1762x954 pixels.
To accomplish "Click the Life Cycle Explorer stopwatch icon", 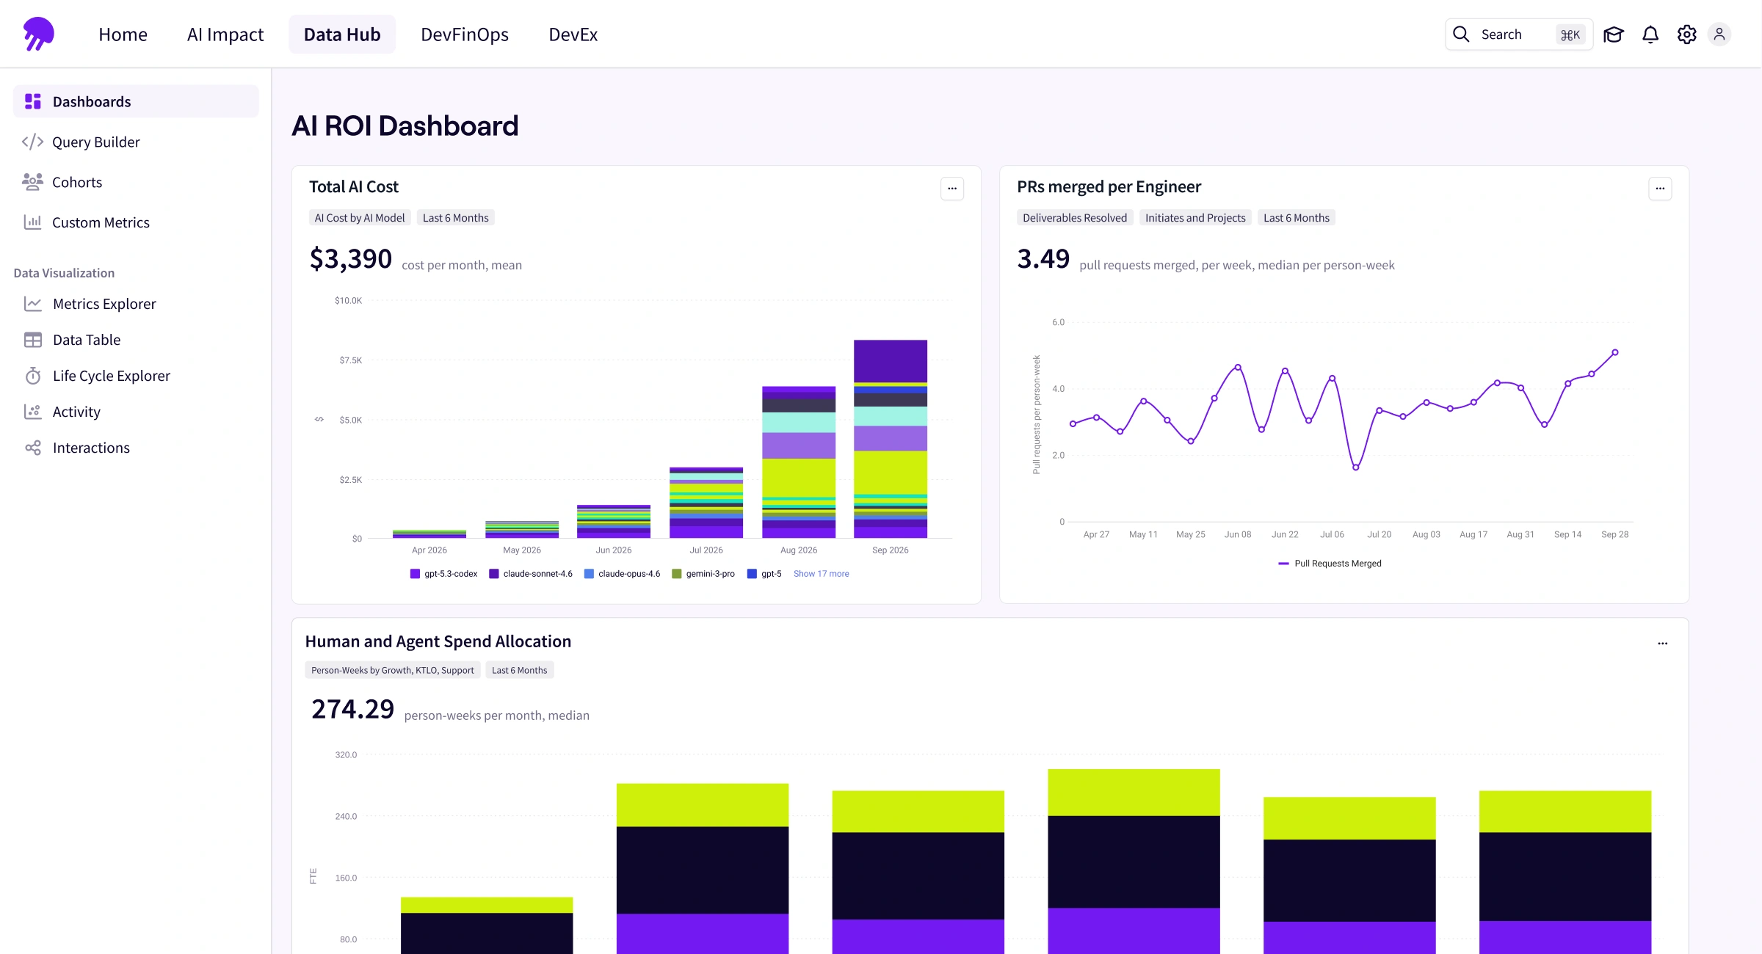I will 33,376.
